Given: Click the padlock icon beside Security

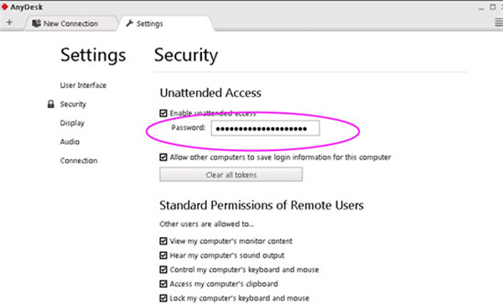Looking at the screenshot, I should [x=50, y=104].
